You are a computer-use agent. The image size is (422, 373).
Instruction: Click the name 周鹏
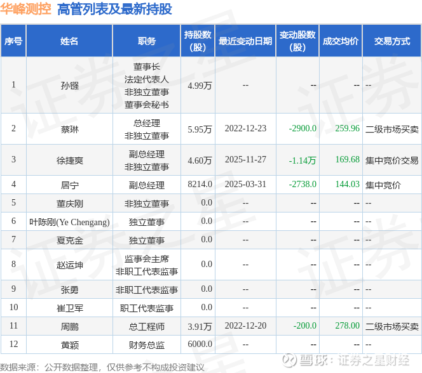click(69, 327)
